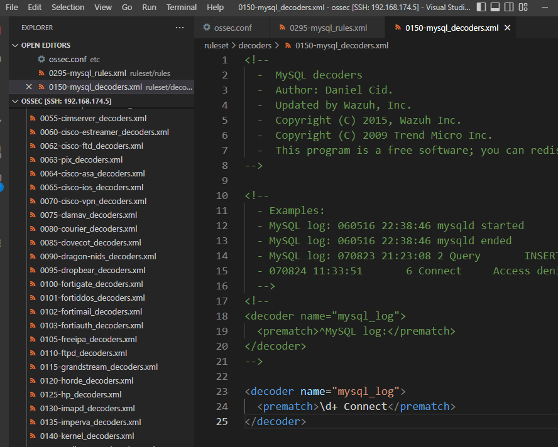Open breadcrumb dropdown for decoders
The image size is (558, 447).
254,46
